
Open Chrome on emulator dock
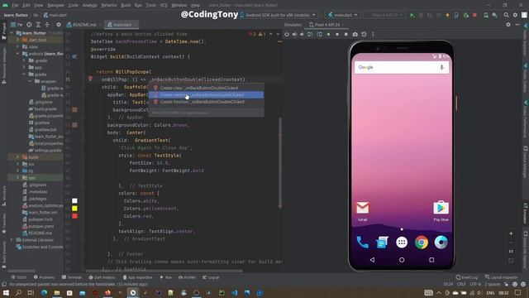(x=422, y=243)
